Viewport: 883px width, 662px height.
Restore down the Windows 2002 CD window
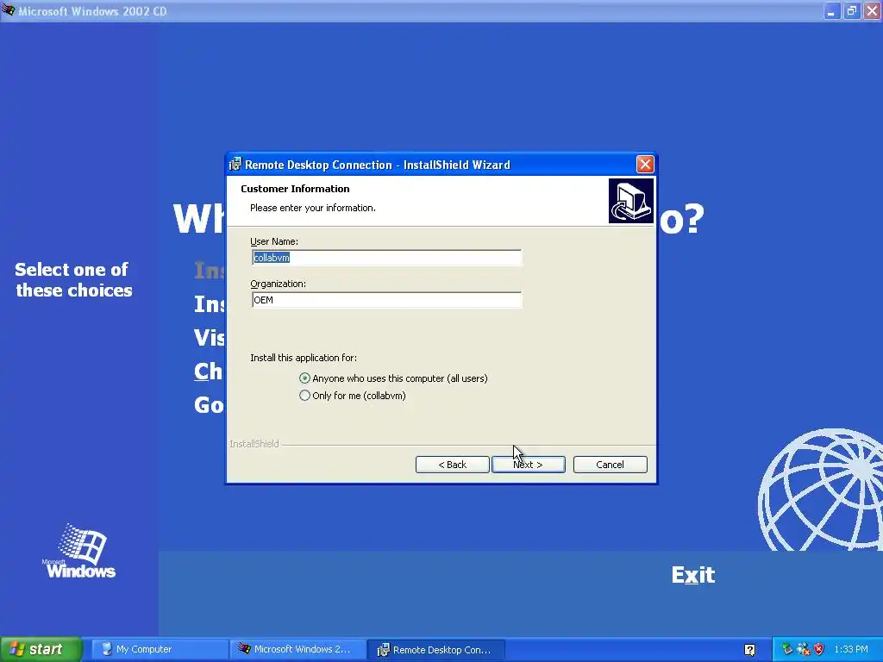(x=851, y=10)
